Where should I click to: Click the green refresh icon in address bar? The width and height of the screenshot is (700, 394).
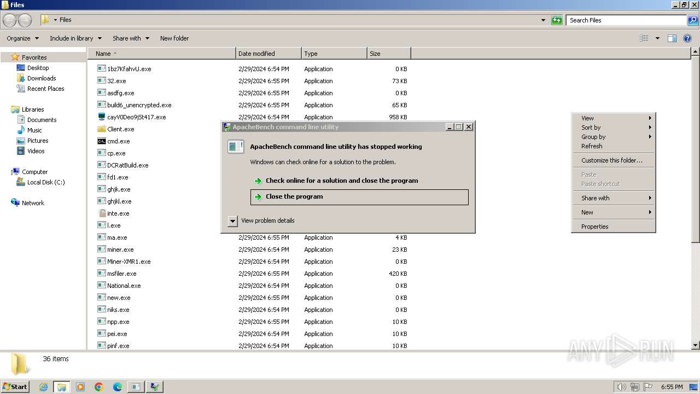click(x=557, y=20)
